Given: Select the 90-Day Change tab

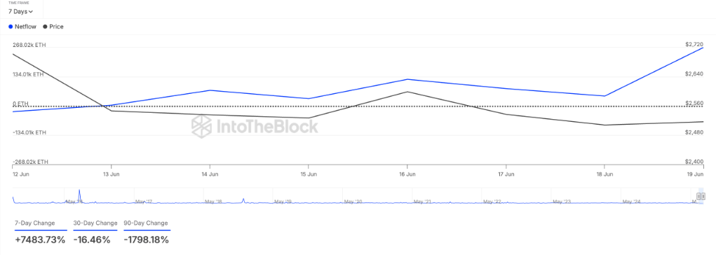Looking at the screenshot, I should click(x=147, y=223).
